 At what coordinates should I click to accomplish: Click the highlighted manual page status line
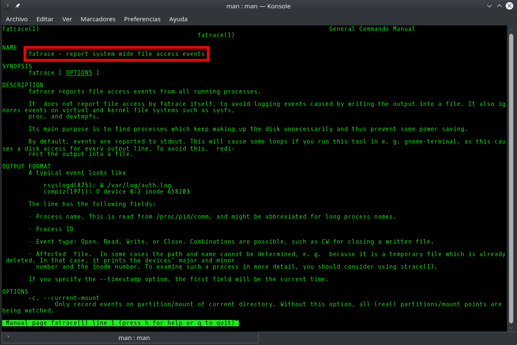(120, 323)
